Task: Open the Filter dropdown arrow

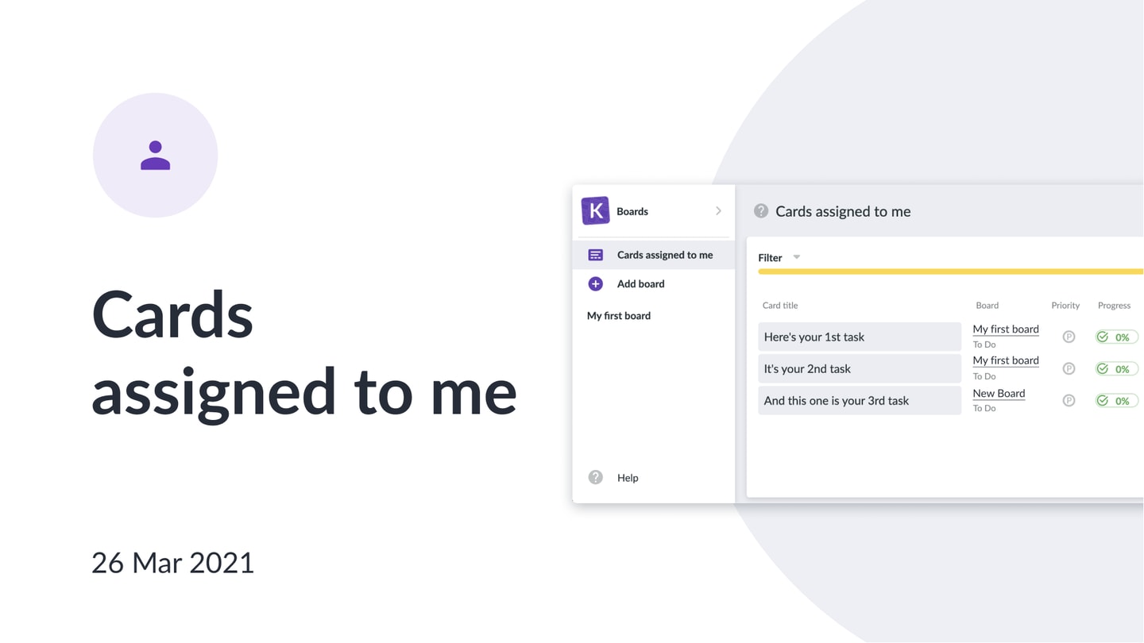Action: [797, 257]
